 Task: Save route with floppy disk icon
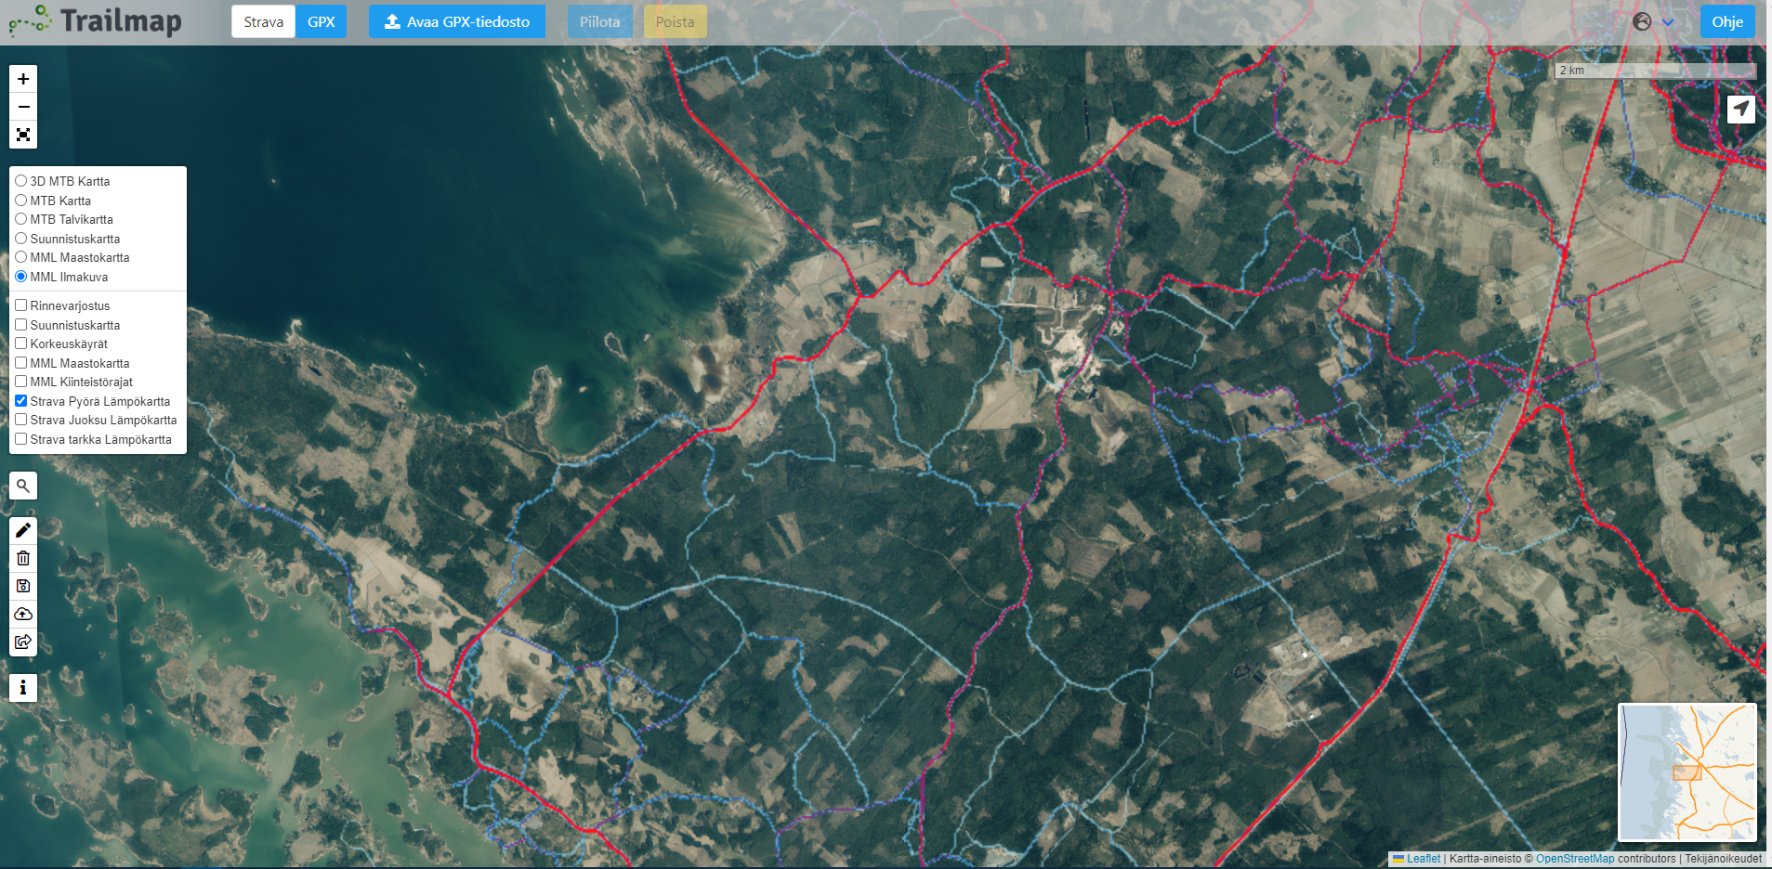pyautogui.click(x=23, y=586)
